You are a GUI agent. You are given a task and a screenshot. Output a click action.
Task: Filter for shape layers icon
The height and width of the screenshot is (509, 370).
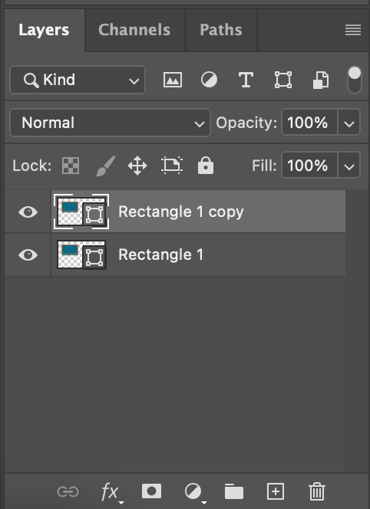[x=283, y=80]
